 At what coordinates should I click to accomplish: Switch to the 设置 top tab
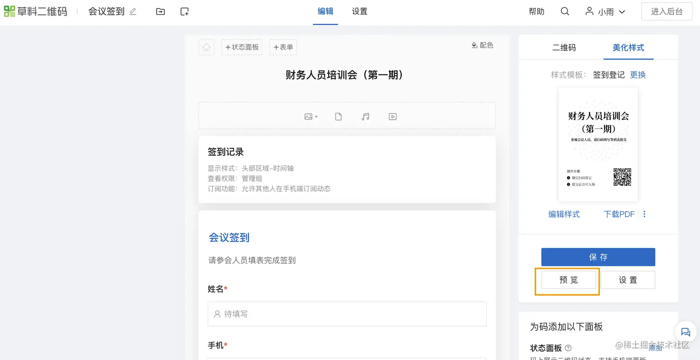pyautogui.click(x=360, y=12)
